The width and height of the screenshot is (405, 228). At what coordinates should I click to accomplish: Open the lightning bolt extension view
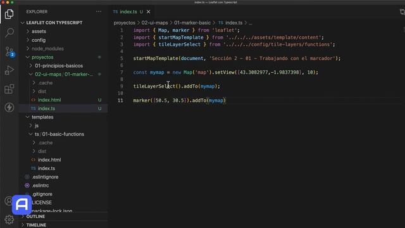(9, 107)
